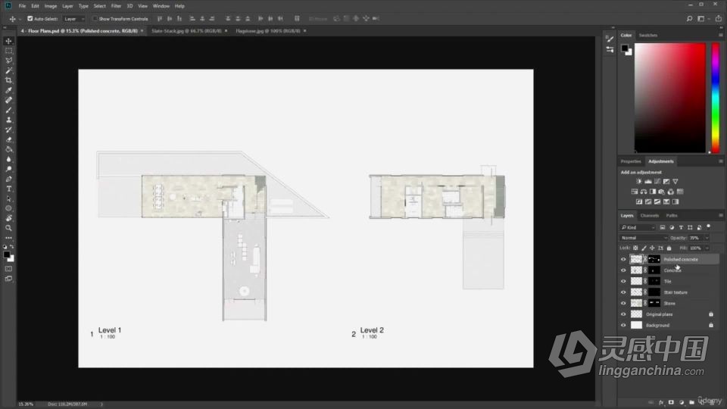Open the Image menu
Viewport: 727px width, 409px height.
coord(51,6)
